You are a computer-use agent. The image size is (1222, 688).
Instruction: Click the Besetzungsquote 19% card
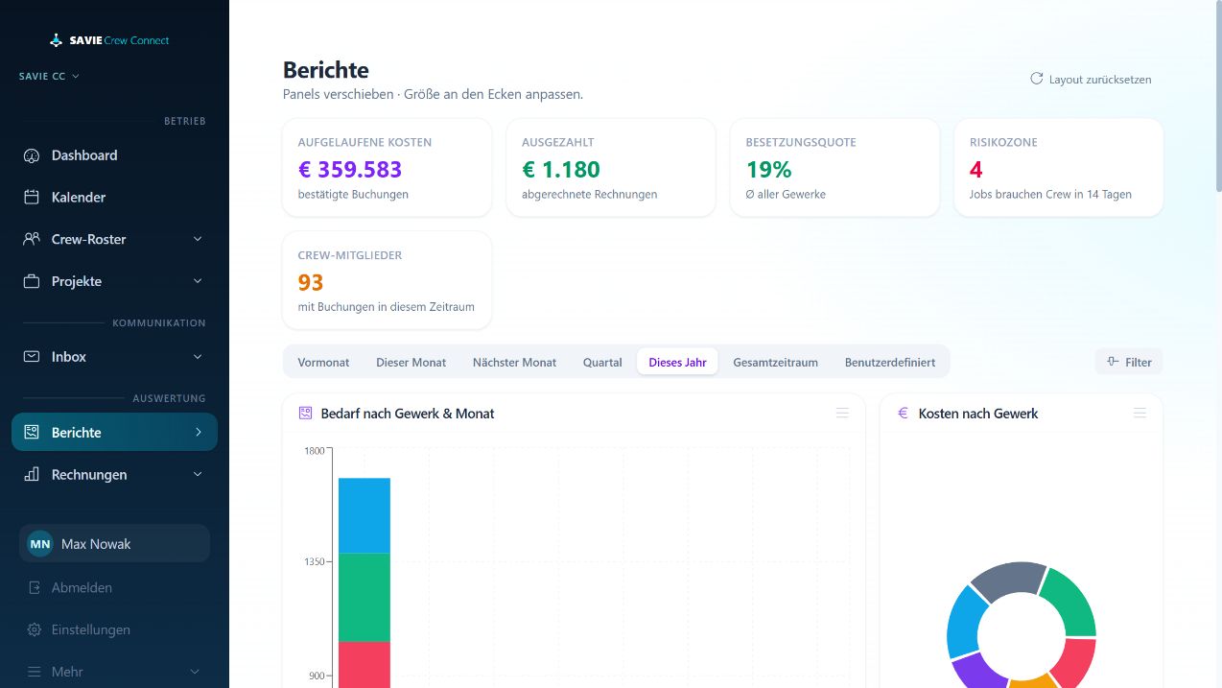pyautogui.click(x=834, y=168)
